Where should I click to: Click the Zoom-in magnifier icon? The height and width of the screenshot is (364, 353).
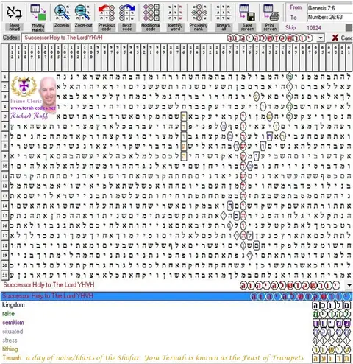[x=62, y=13]
